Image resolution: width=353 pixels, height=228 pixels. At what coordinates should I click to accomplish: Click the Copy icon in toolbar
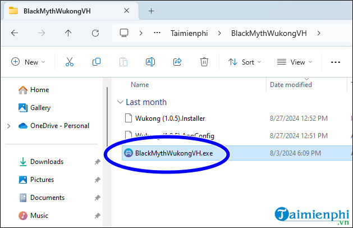click(x=97, y=62)
